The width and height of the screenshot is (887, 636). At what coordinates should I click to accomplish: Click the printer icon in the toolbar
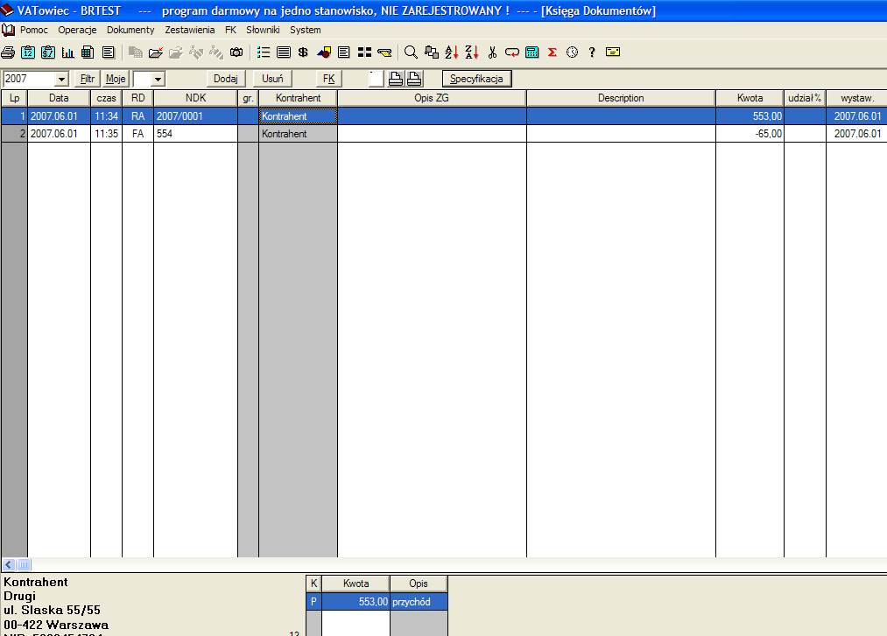[x=8, y=52]
